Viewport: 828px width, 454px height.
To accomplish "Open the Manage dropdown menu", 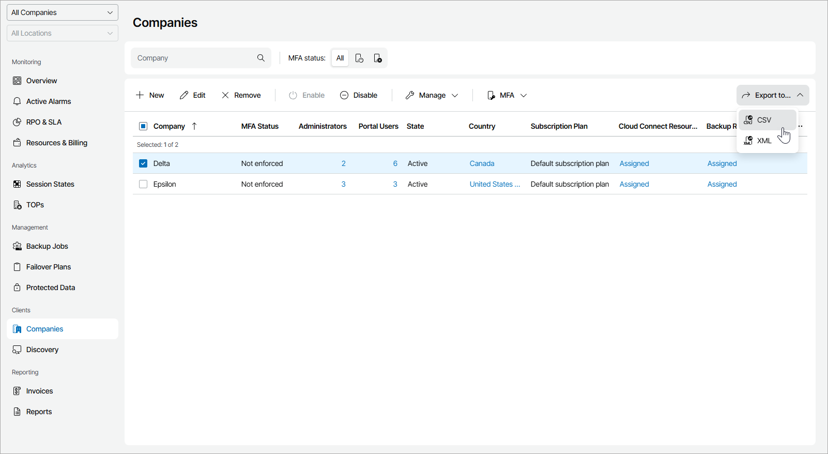I will 432,95.
